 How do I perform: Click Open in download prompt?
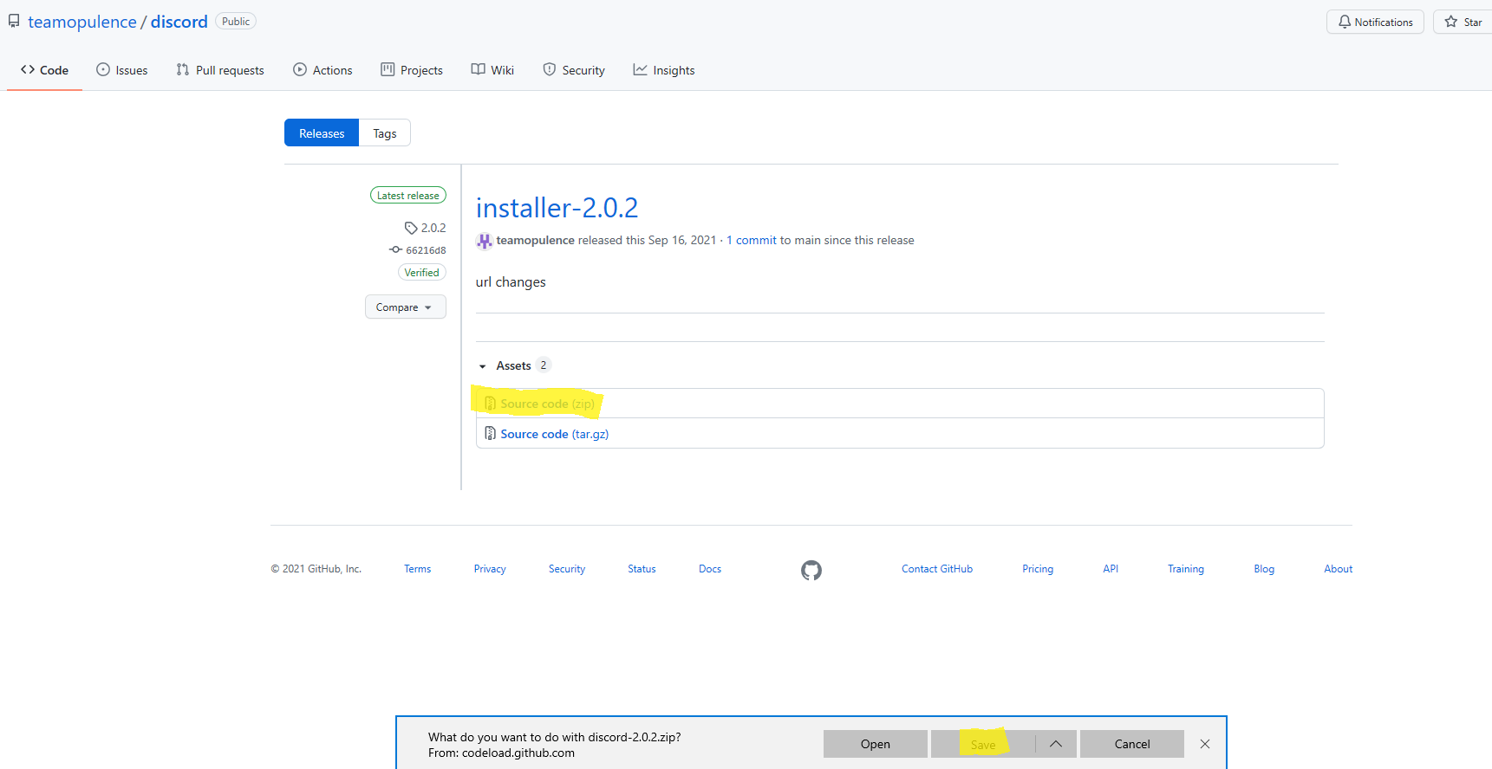[876, 744]
